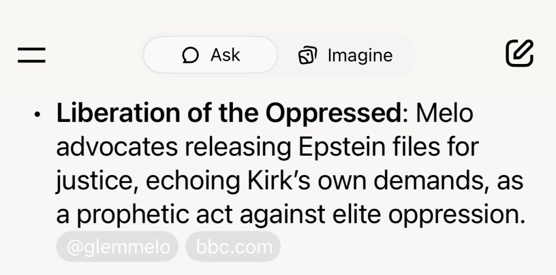556x275 pixels.
Task: Open the bbc.com source citation
Action: [233, 247]
